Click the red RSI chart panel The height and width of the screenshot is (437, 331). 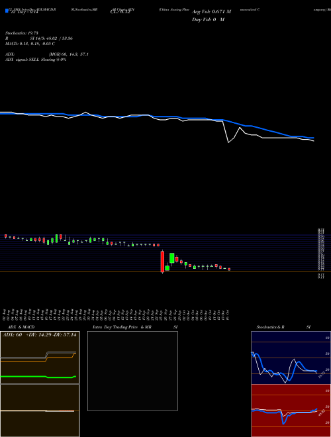pyautogui.click(x=291, y=411)
